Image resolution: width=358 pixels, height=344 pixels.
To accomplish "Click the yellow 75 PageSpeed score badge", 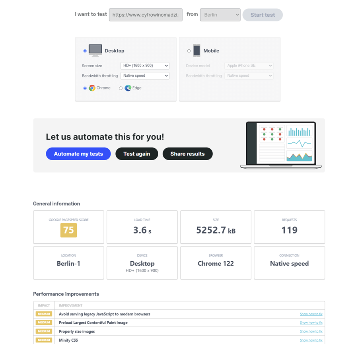I will pos(68,230).
